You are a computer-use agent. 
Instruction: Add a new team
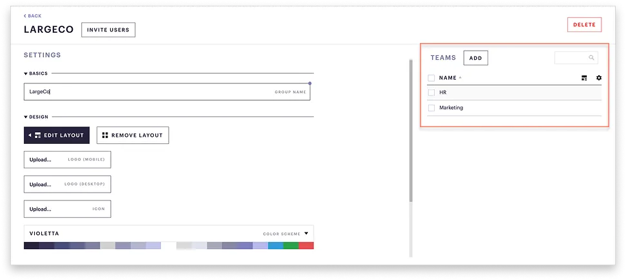(x=475, y=58)
